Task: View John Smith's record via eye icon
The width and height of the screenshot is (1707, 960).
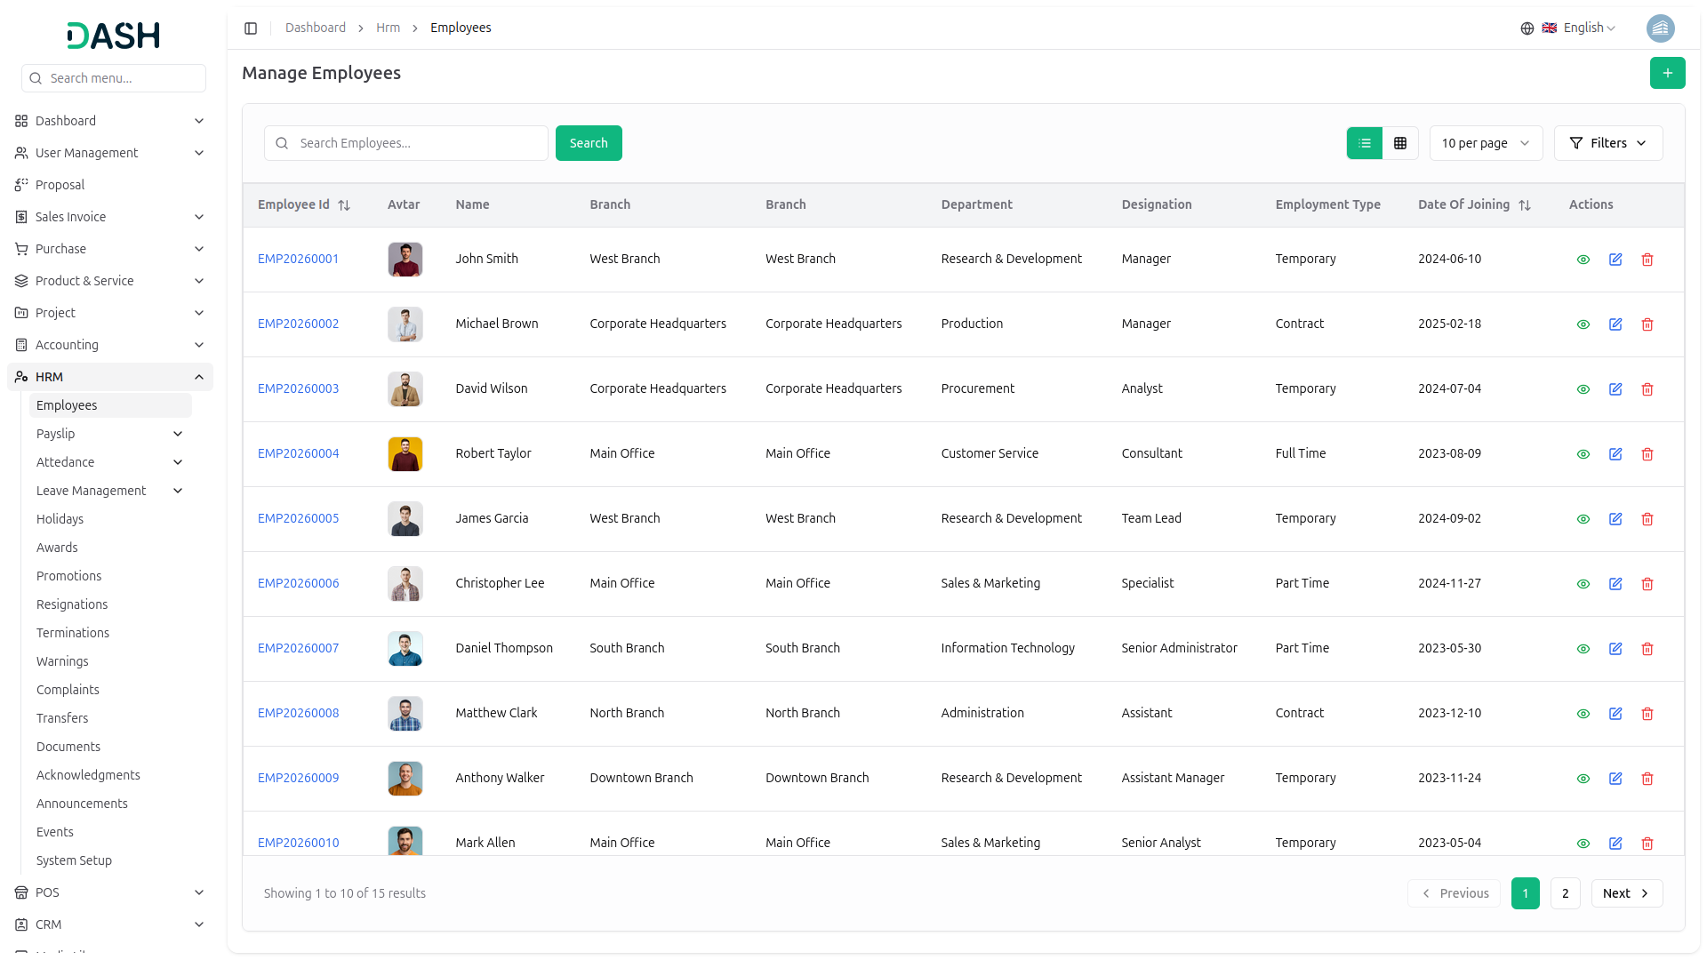Action: pos(1583,260)
